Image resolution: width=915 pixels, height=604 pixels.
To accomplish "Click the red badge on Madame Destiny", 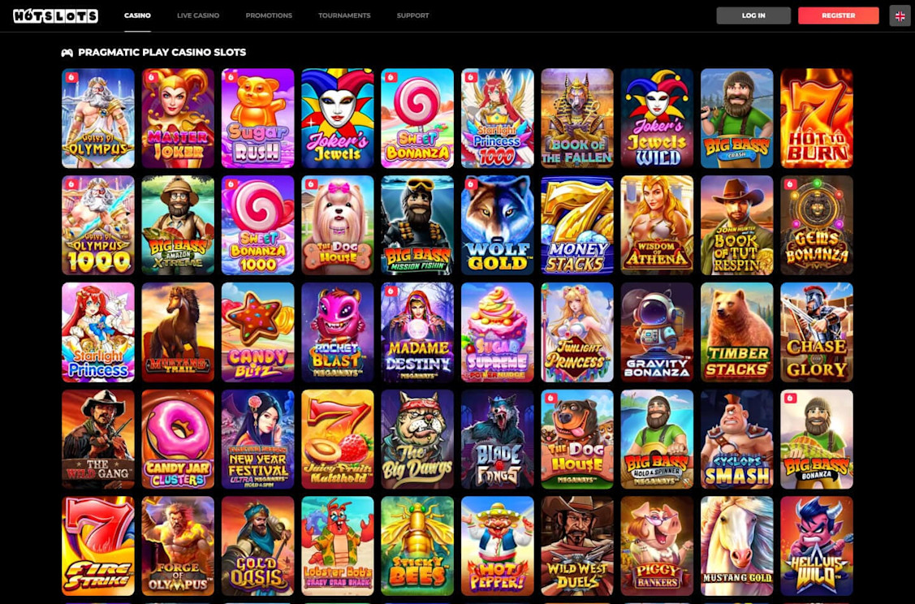I will tap(391, 291).
